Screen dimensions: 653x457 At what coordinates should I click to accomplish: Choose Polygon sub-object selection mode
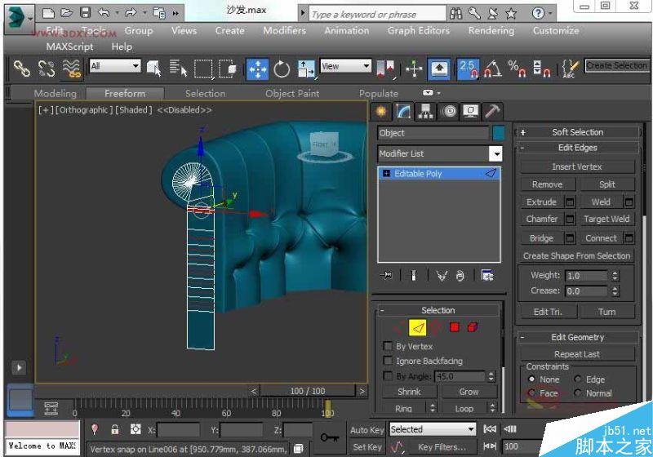[455, 327]
